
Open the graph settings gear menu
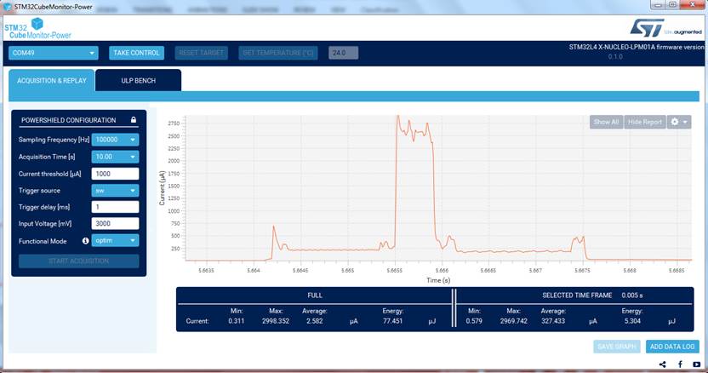pos(679,122)
